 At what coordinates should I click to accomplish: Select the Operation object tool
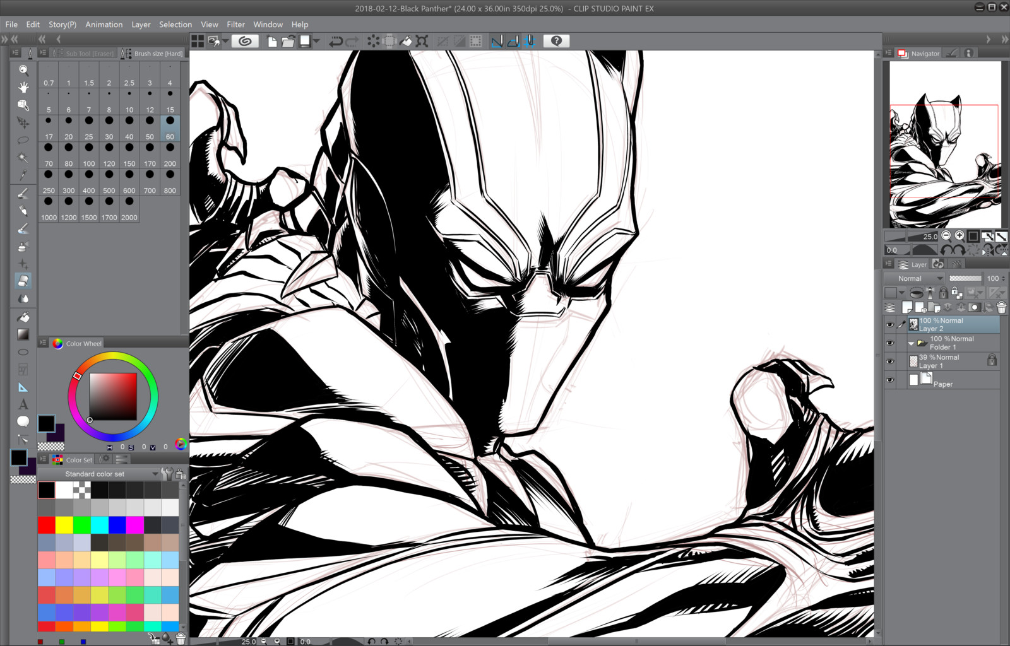23,105
